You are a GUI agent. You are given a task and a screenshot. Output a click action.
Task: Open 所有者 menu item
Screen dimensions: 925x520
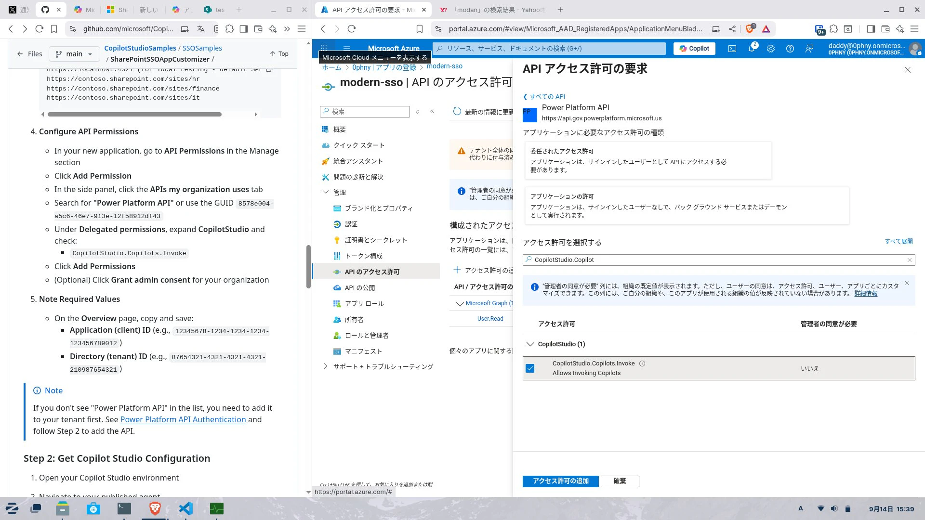[354, 320]
